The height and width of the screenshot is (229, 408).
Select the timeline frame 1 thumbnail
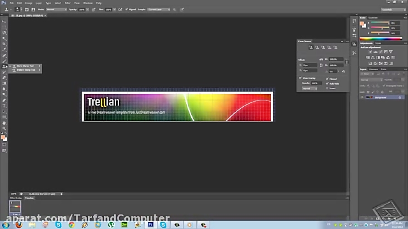[15, 207]
